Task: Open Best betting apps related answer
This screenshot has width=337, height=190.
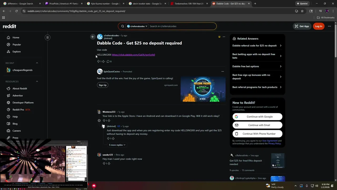Action: (x=257, y=56)
